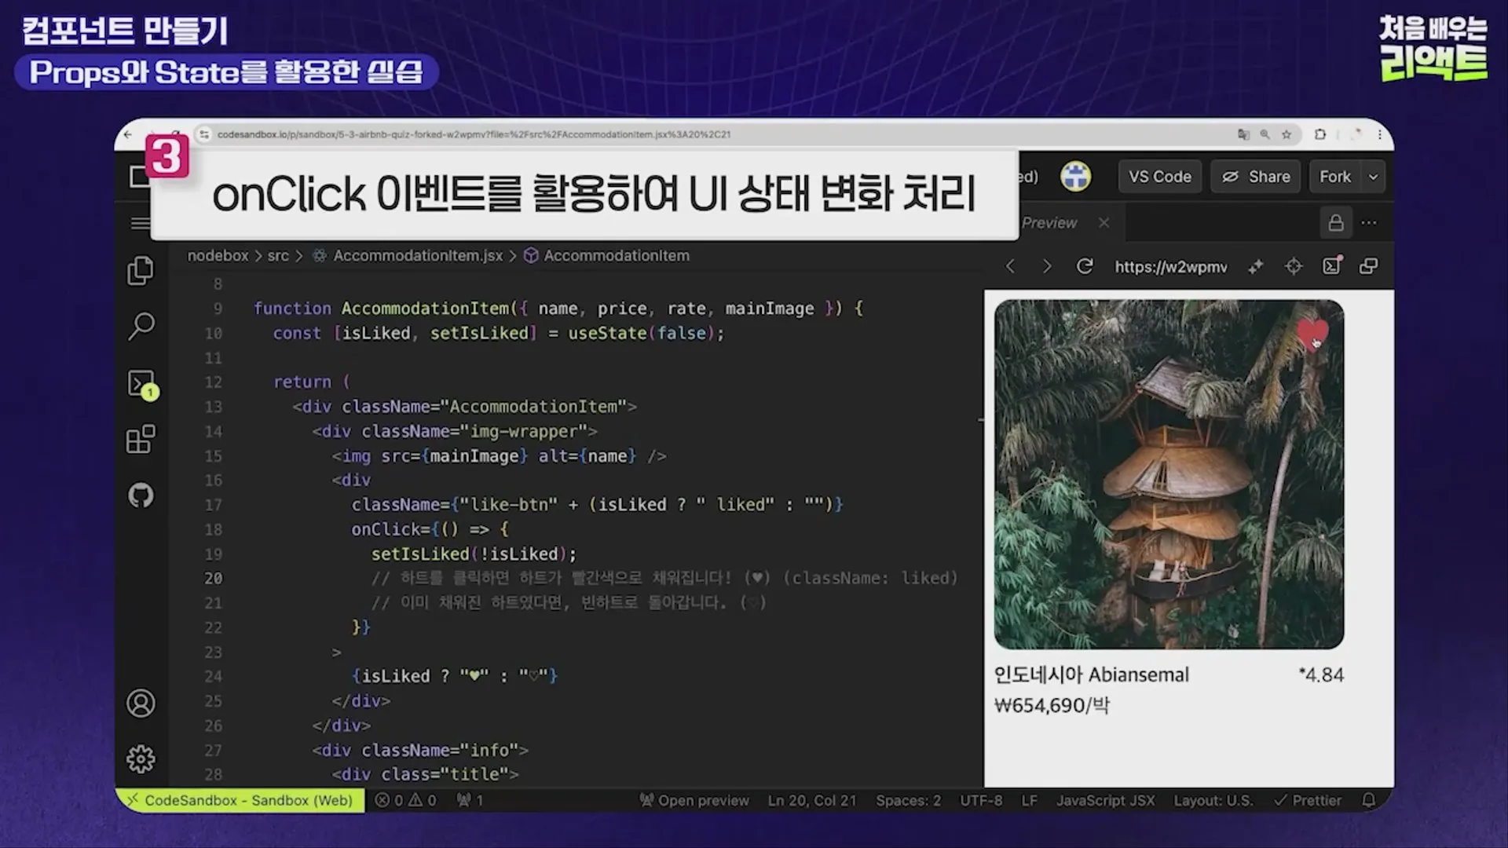
Task: Open the terminal panel icon with badge
Action: click(142, 385)
